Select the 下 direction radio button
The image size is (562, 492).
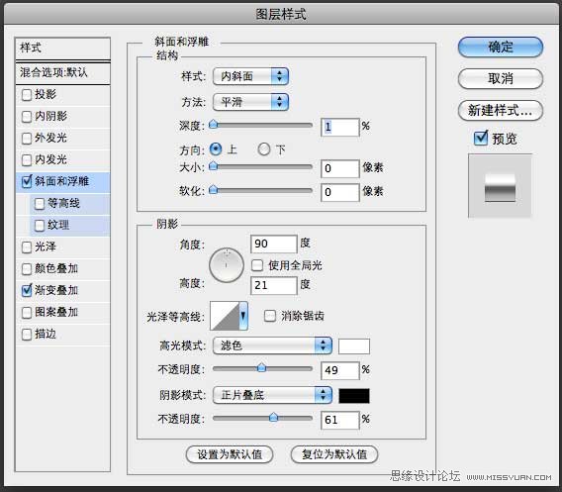(264, 149)
